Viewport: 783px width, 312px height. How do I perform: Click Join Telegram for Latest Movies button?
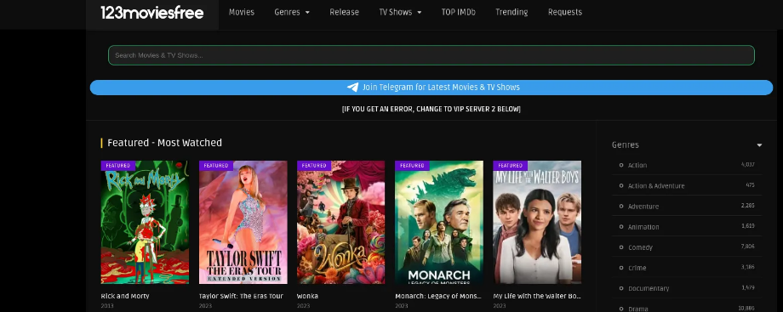click(432, 88)
